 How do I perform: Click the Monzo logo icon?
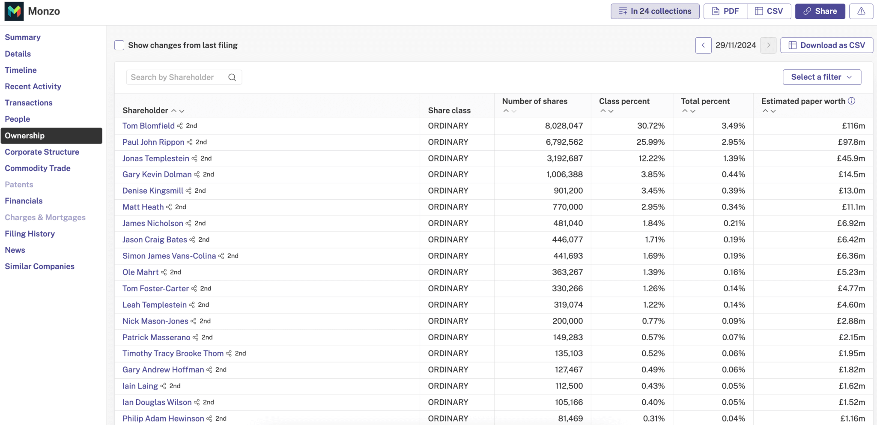[x=14, y=11]
